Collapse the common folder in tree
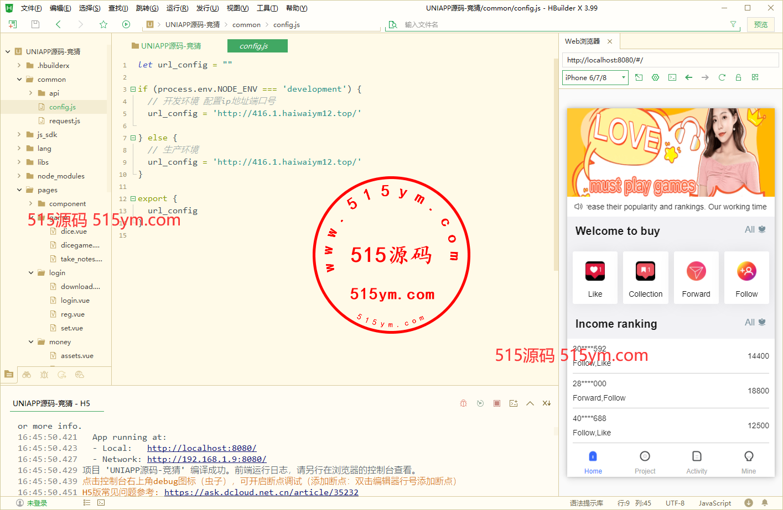 pyautogui.click(x=19, y=79)
